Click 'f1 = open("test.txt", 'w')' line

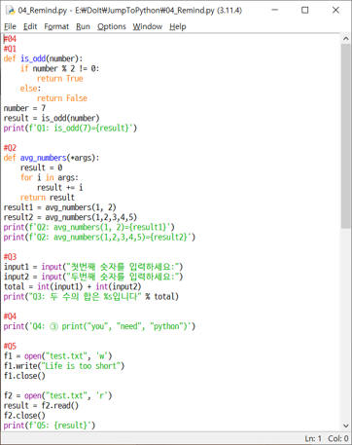click(x=57, y=355)
